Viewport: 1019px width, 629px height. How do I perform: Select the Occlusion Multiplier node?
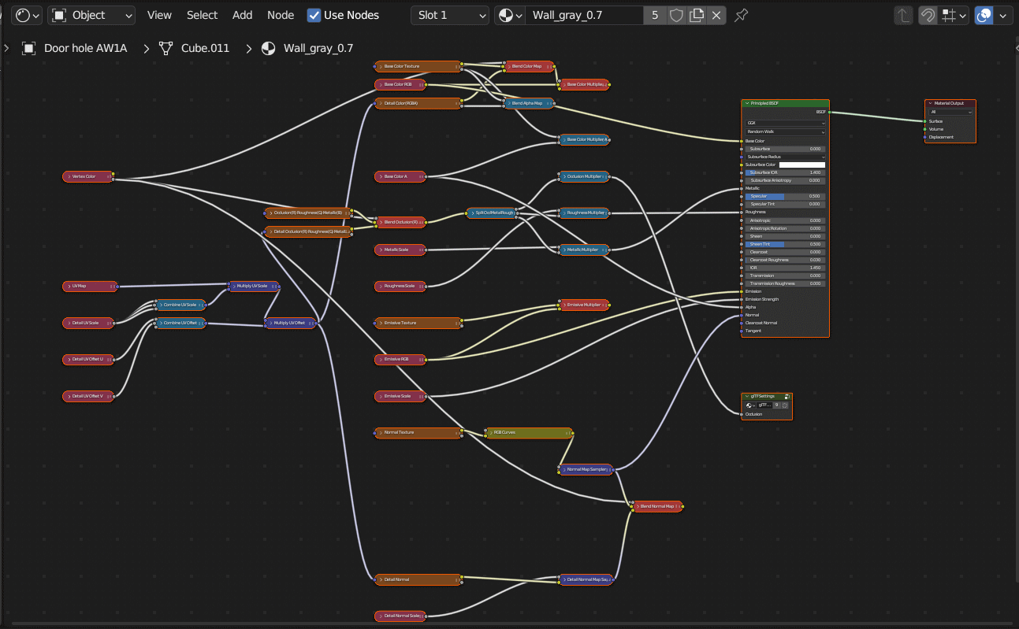pyautogui.click(x=584, y=176)
